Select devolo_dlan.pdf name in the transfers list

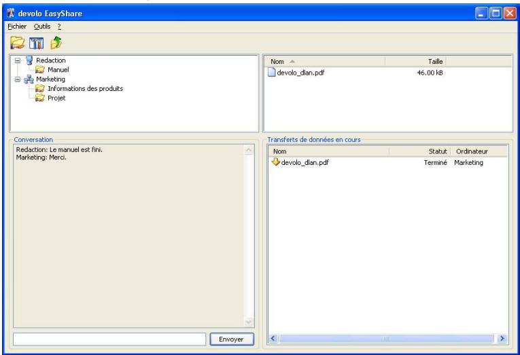tap(305, 162)
